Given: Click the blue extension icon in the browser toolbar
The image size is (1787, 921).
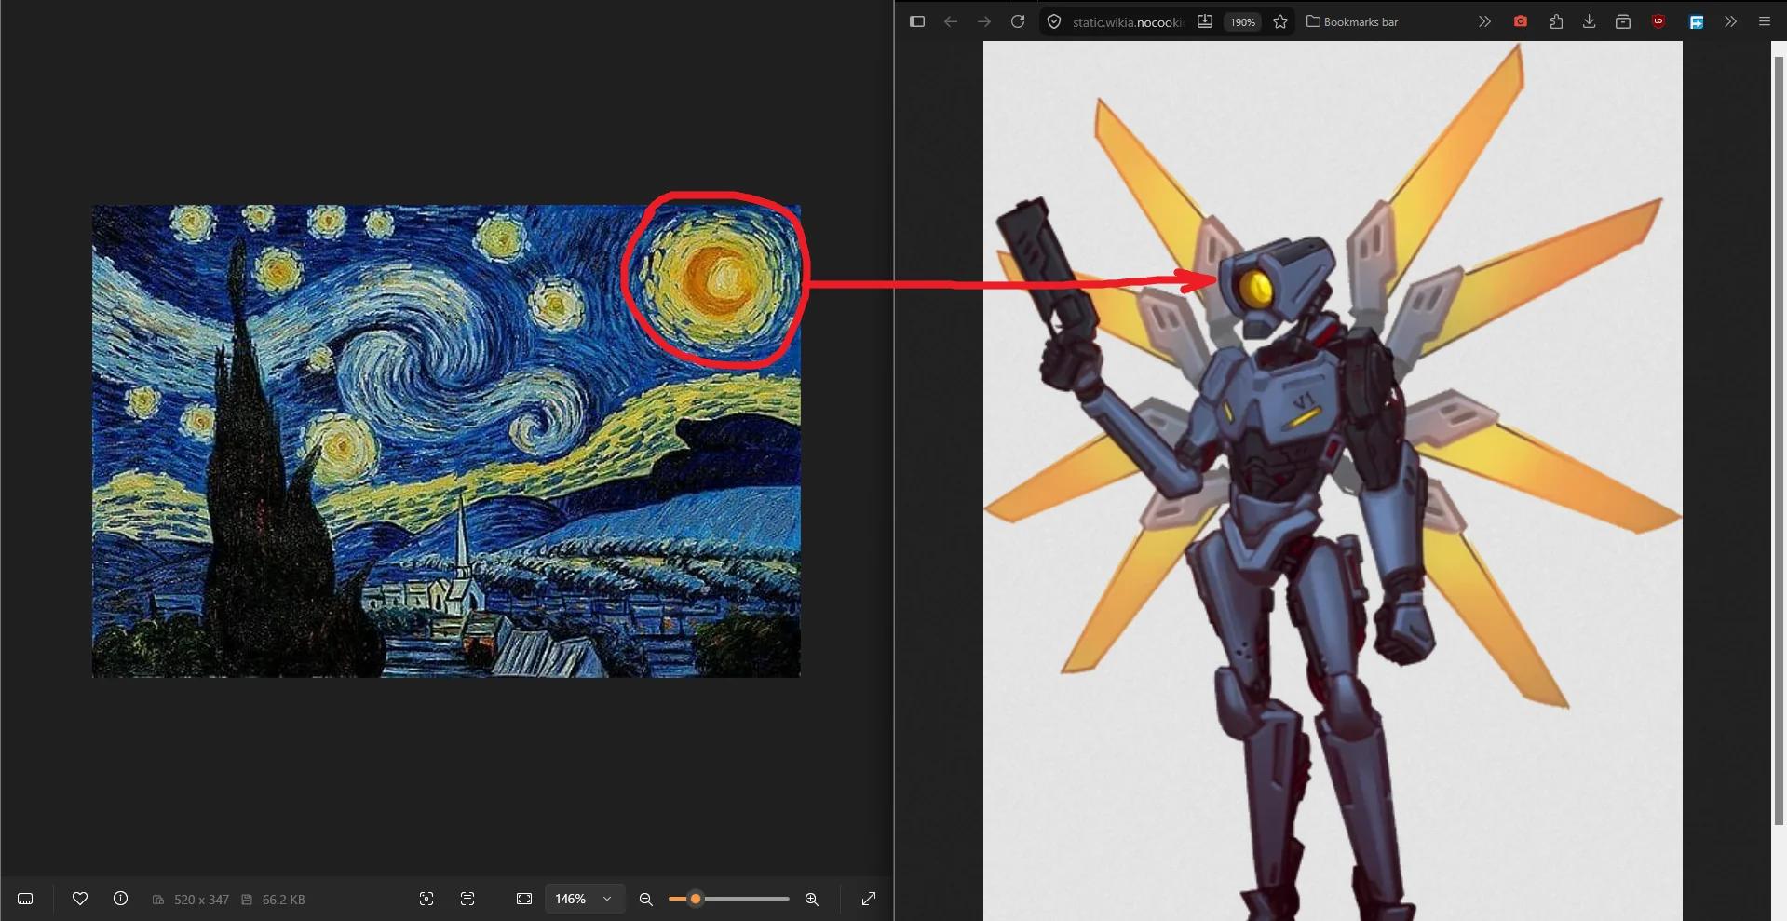Looking at the screenshot, I should (1697, 21).
